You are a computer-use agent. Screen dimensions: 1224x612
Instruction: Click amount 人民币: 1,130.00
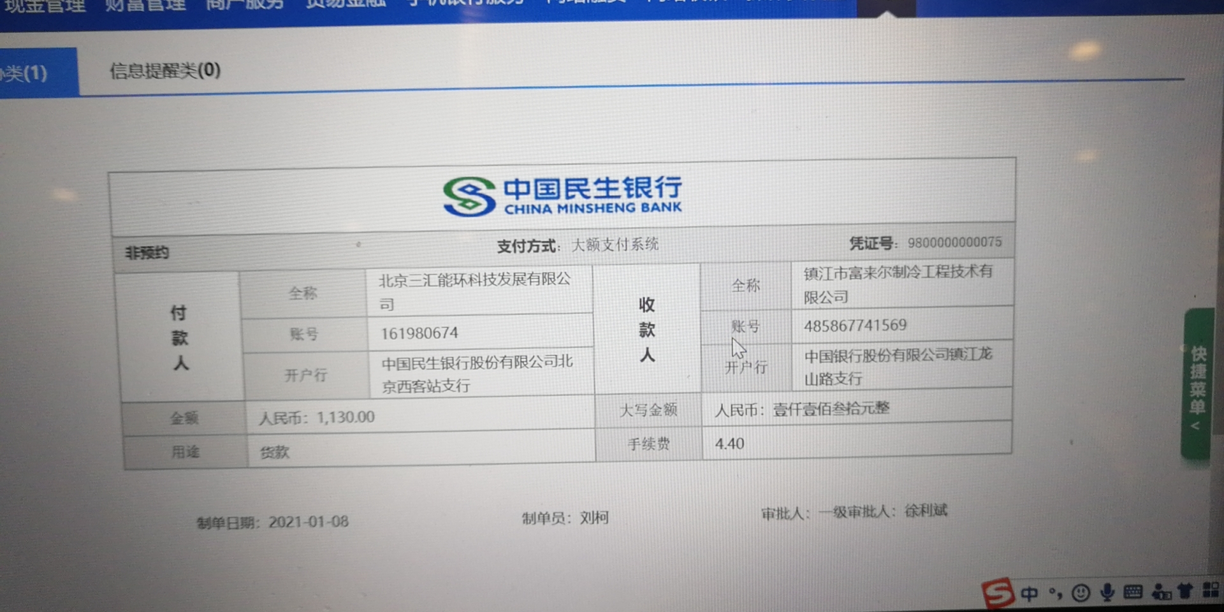(x=317, y=418)
